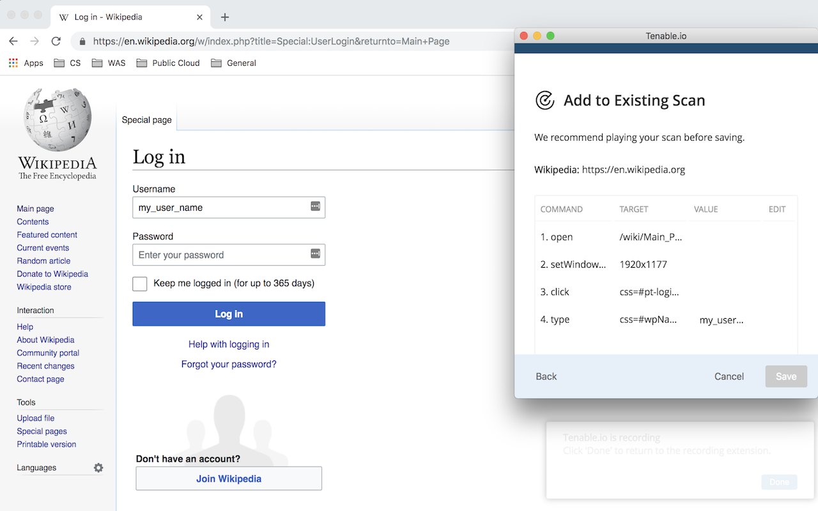Screen dimensions: 818x511
Task: Open Contents sidebar link
Action: pos(33,222)
